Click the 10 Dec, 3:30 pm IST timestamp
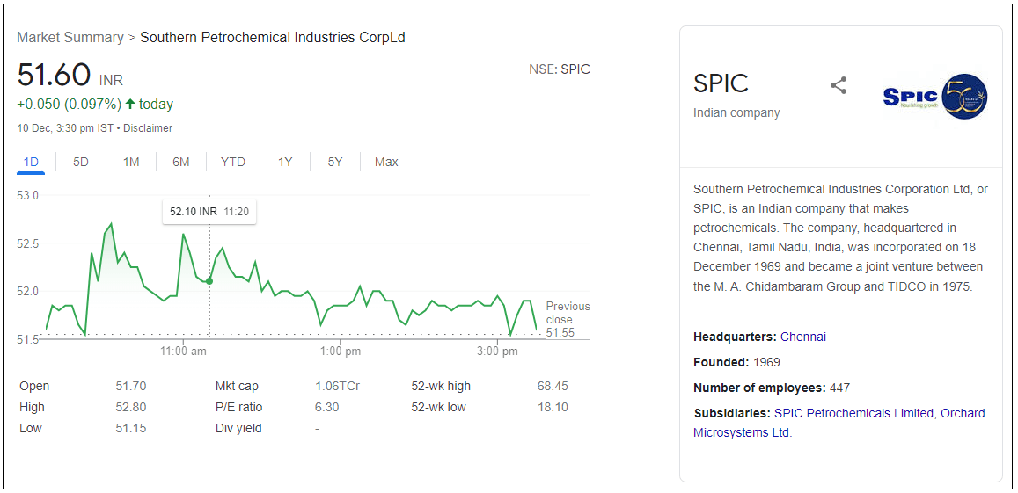Screen dimensions: 1018x493 click(65, 128)
